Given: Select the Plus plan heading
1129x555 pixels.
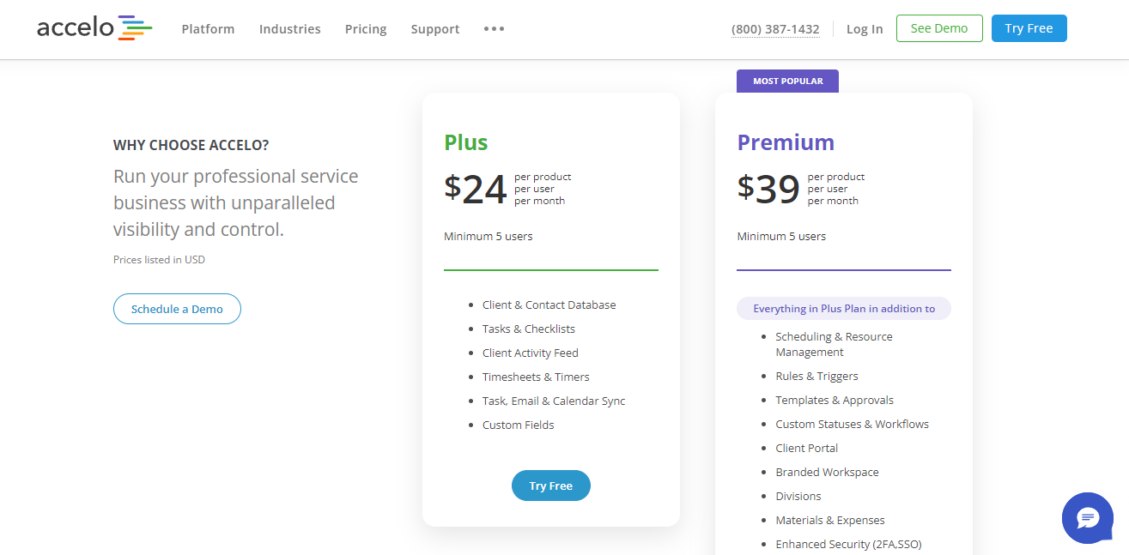Looking at the screenshot, I should [x=465, y=142].
